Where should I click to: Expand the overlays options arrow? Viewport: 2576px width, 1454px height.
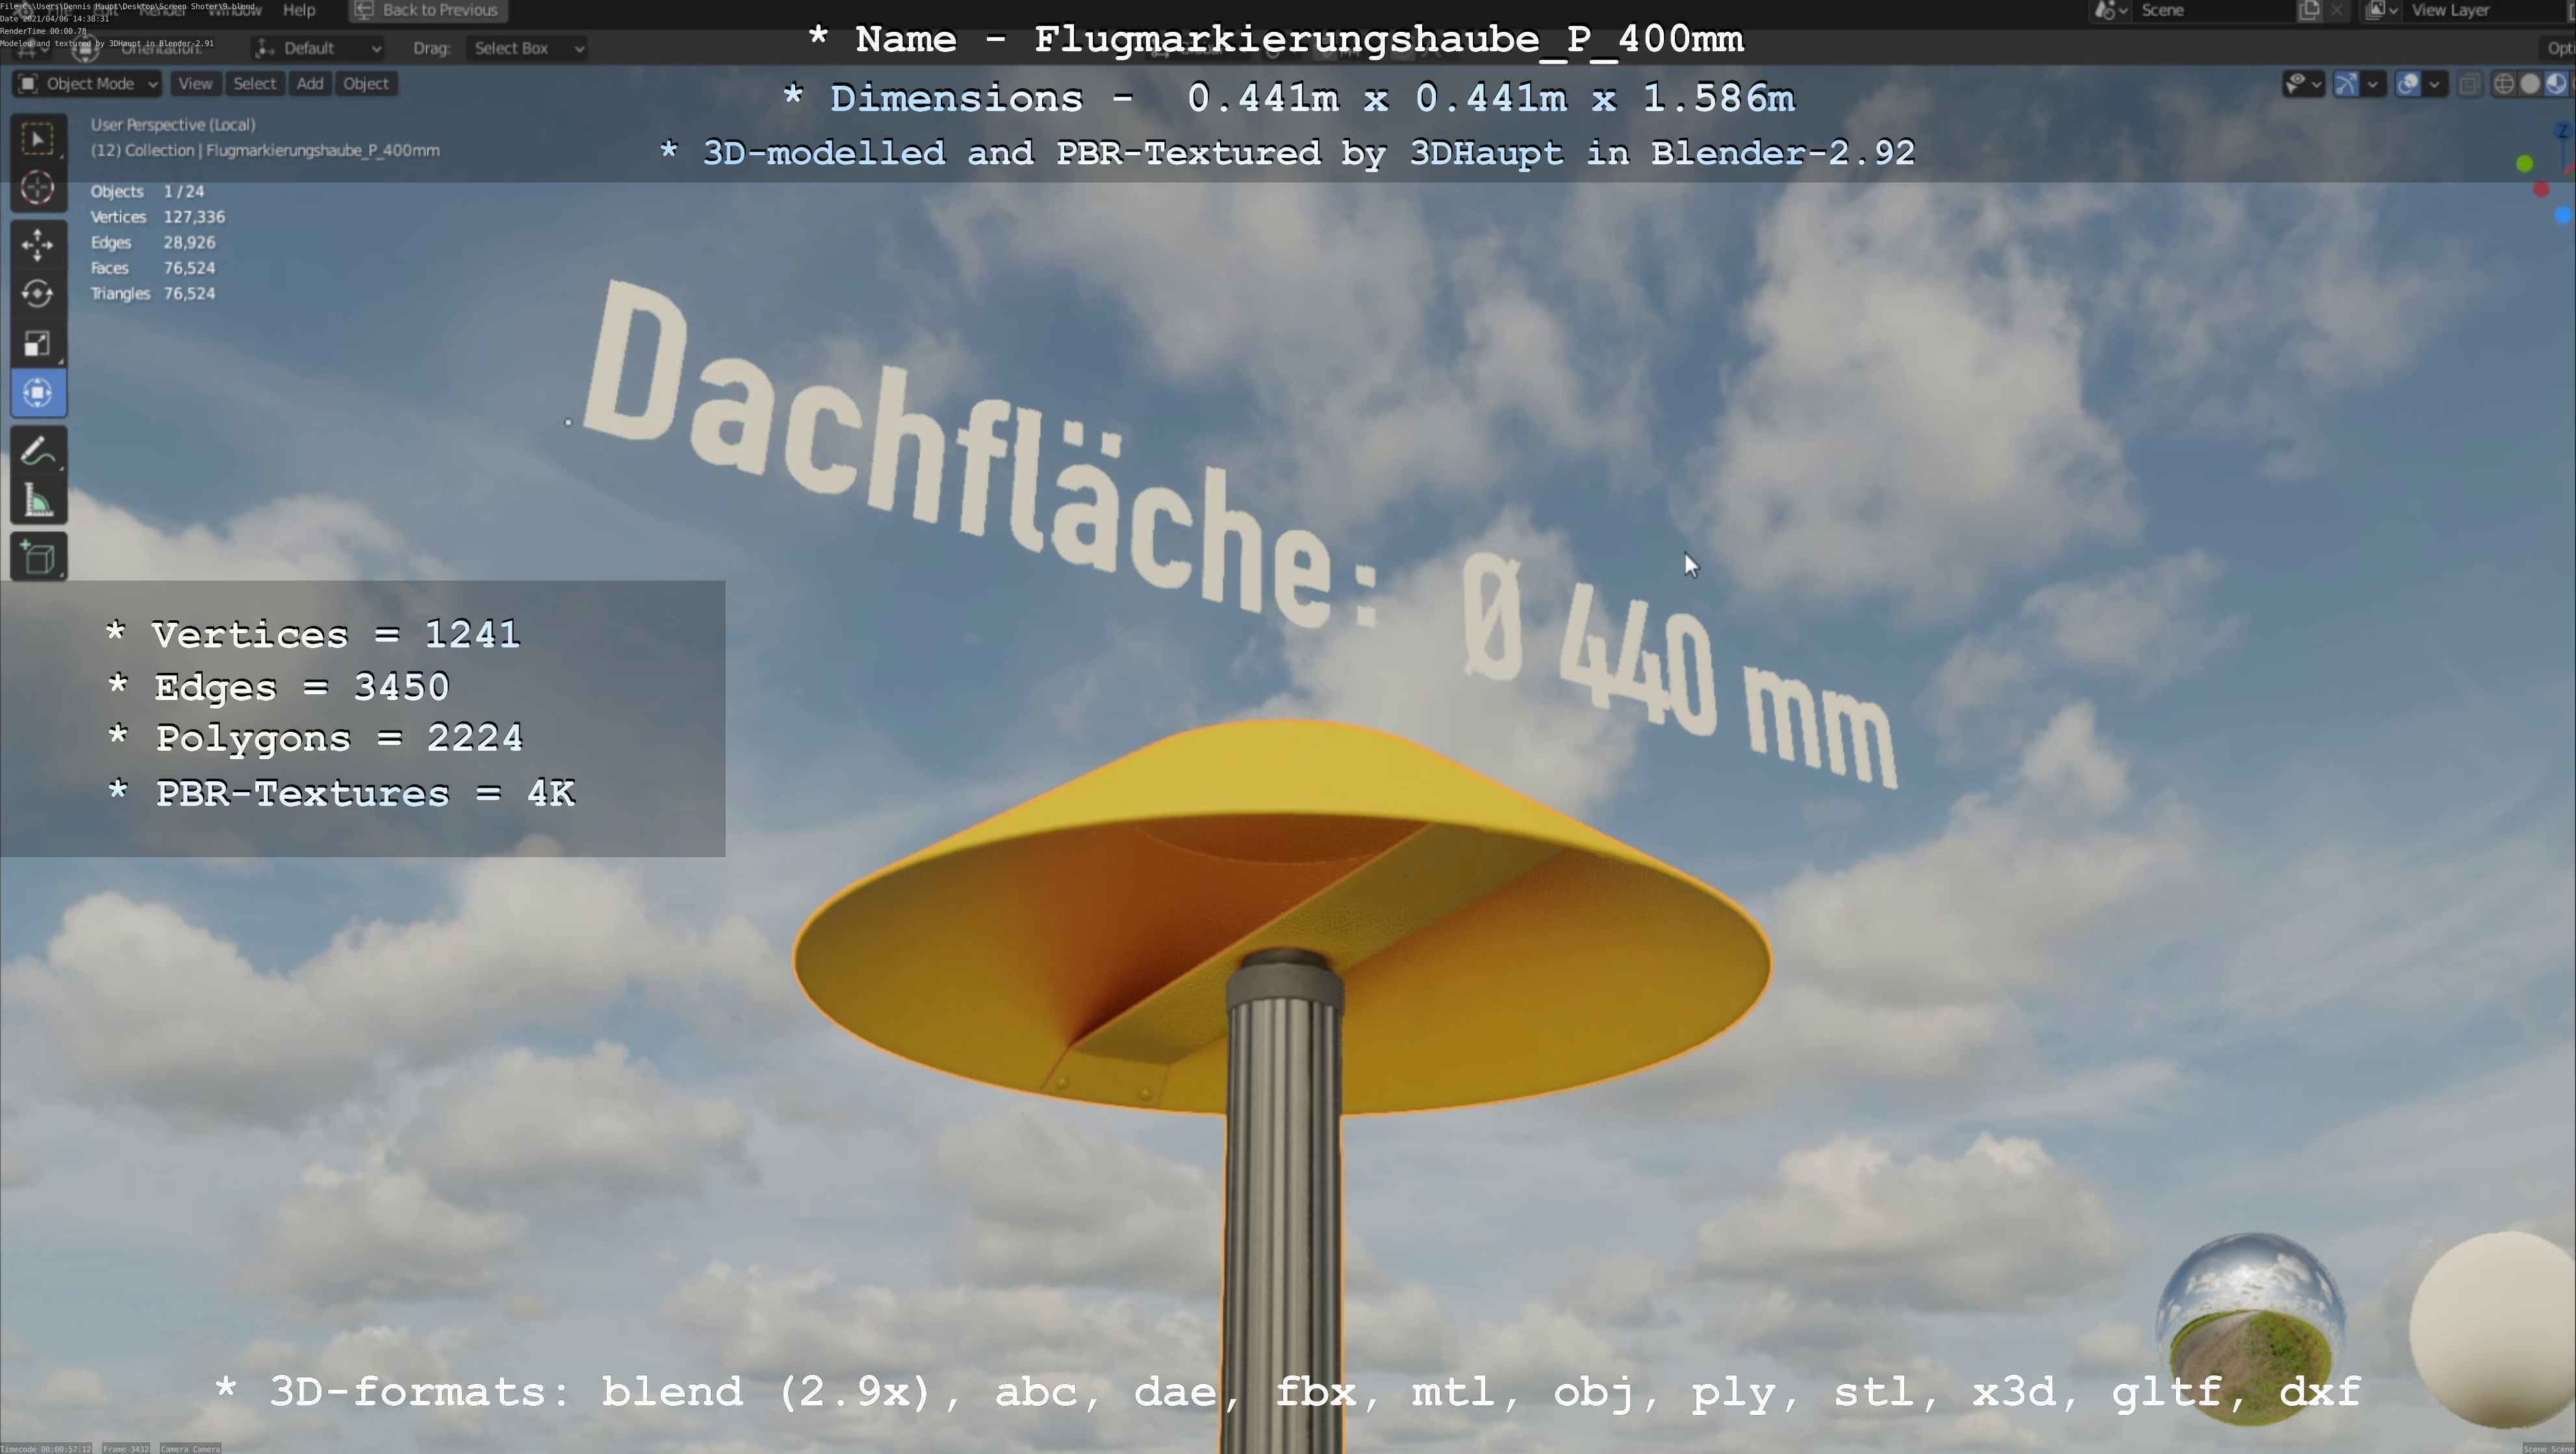2435,84
